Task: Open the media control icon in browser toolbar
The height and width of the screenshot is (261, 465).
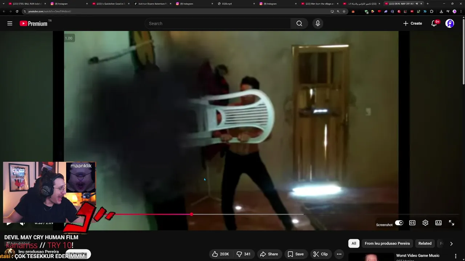Action: [448, 11]
